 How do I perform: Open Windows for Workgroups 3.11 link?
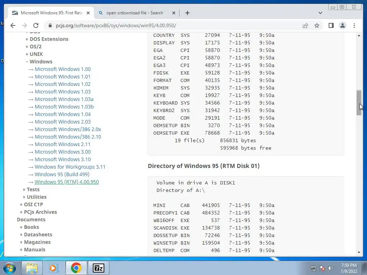coord(70,167)
